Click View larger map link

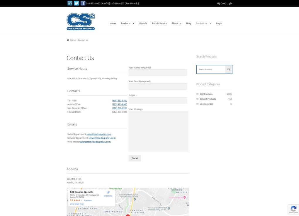click(77, 204)
